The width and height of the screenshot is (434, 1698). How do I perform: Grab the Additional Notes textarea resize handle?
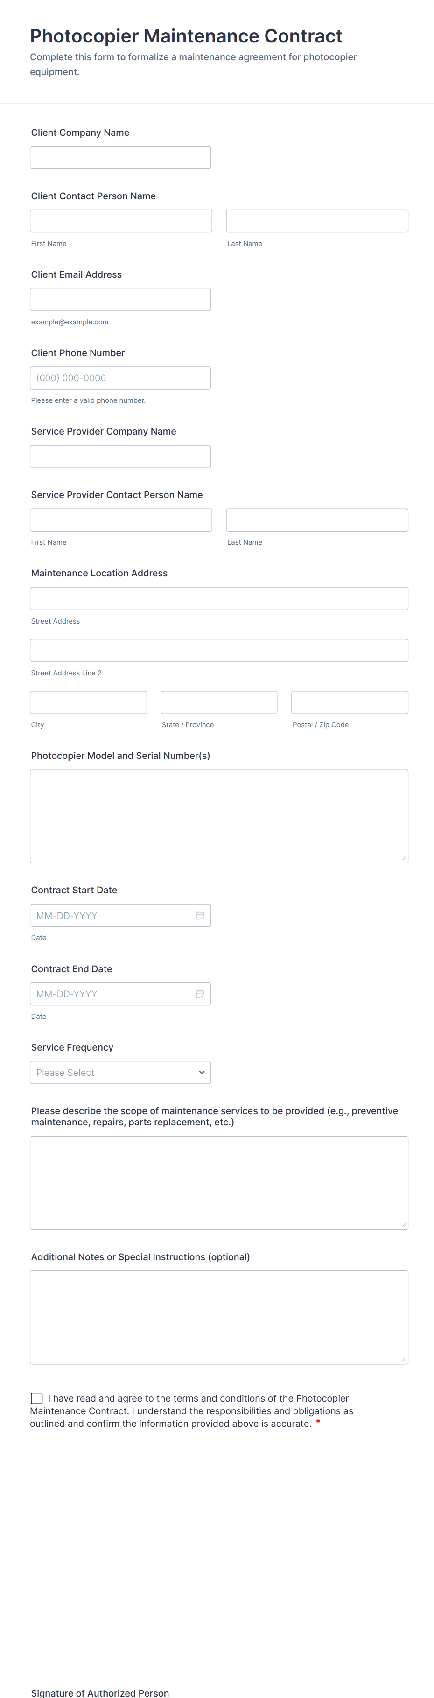403,1359
